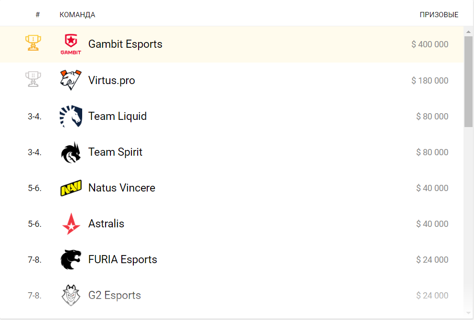Click the silver second-place trophy icon

click(x=33, y=79)
